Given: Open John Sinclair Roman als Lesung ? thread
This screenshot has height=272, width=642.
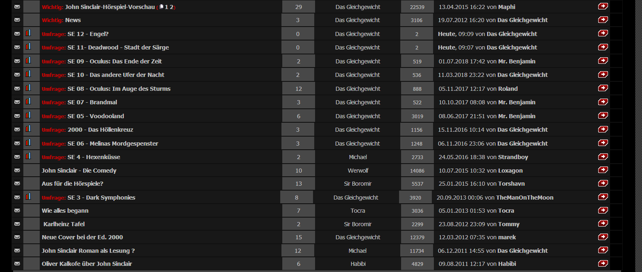Looking at the screenshot, I should tap(88, 251).
